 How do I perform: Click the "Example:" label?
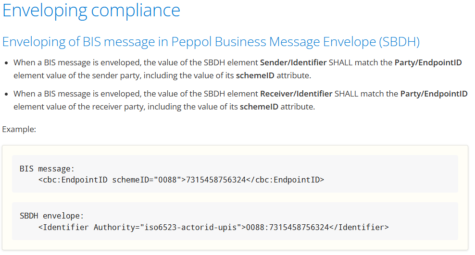pos(19,130)
